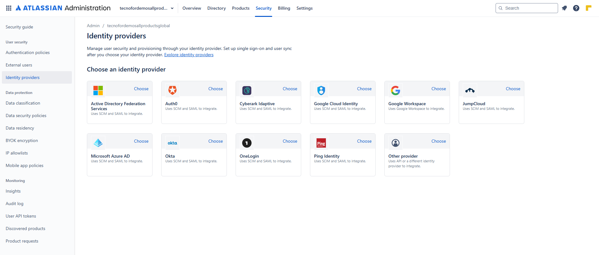Click the Microsoft Azure AD logo
599x255 pixels.
[98, 143]
